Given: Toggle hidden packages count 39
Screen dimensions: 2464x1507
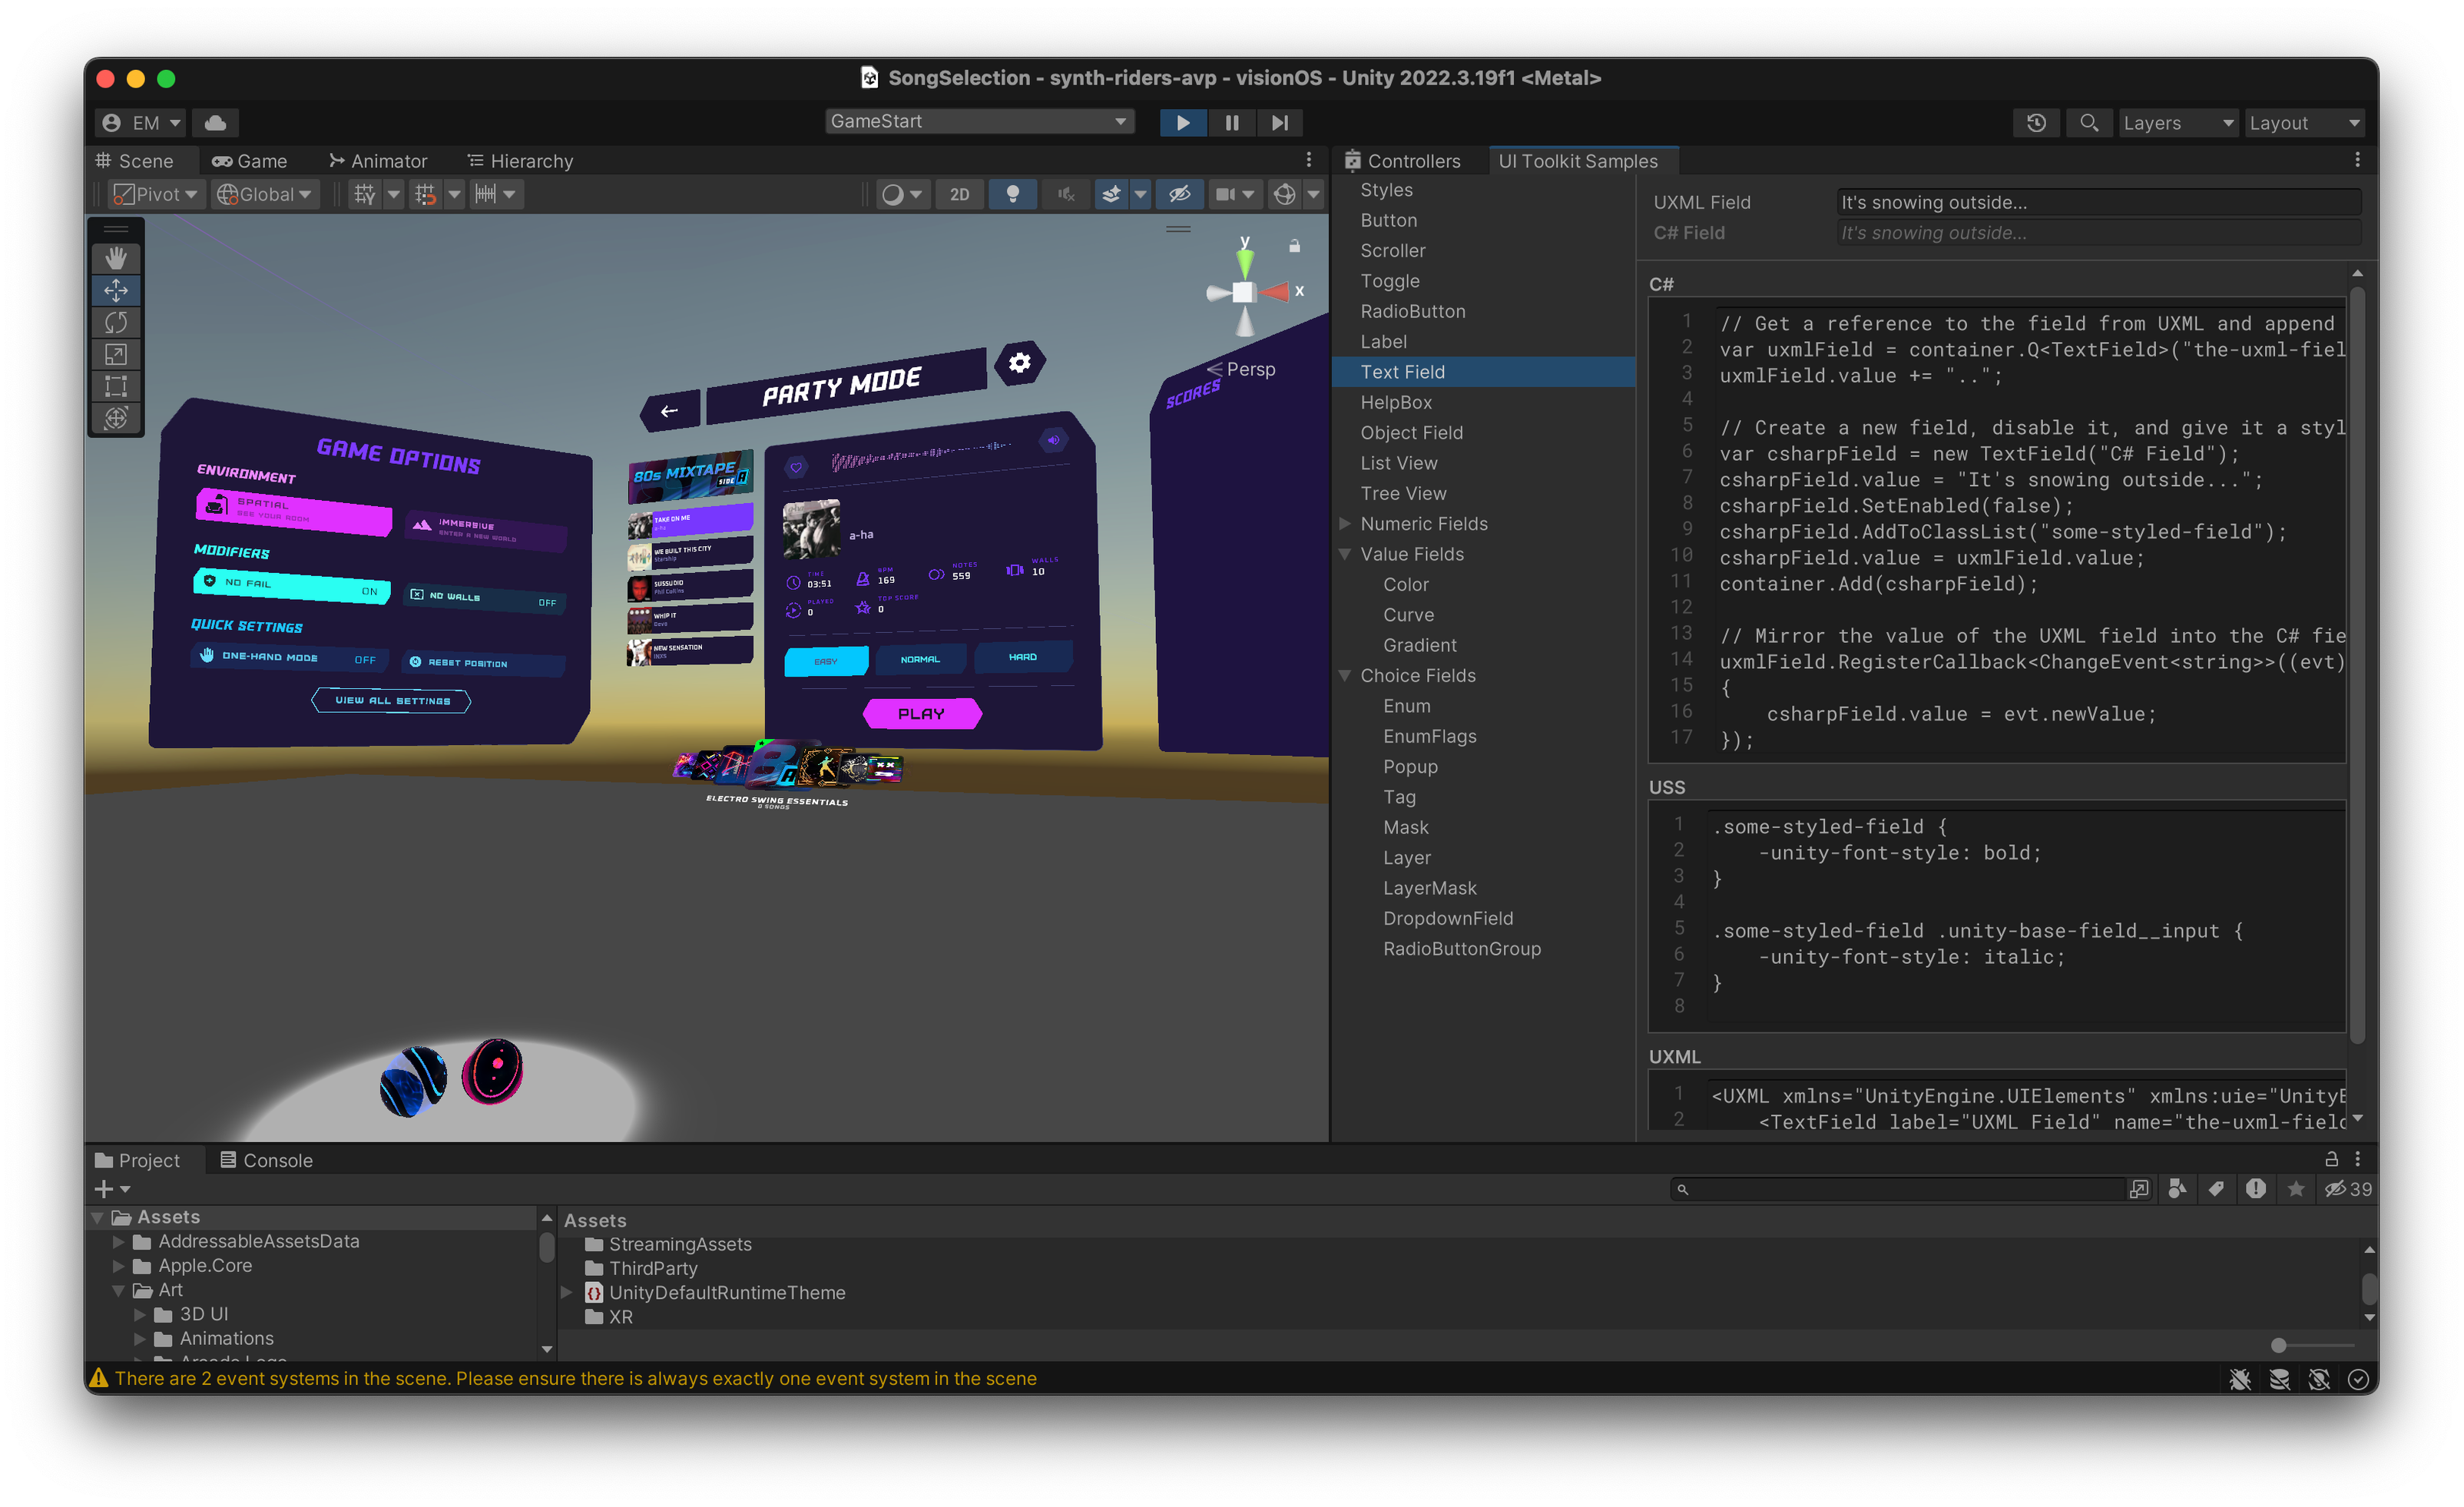Looking at the screenshot, I should 2349,1189.
